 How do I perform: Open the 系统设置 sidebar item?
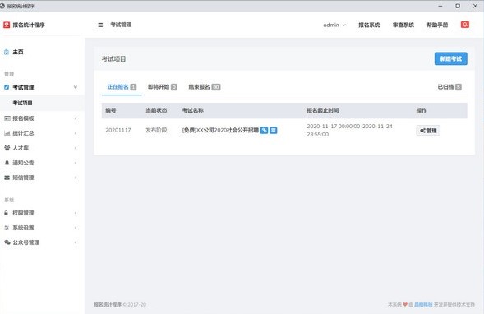coord(42,228)
